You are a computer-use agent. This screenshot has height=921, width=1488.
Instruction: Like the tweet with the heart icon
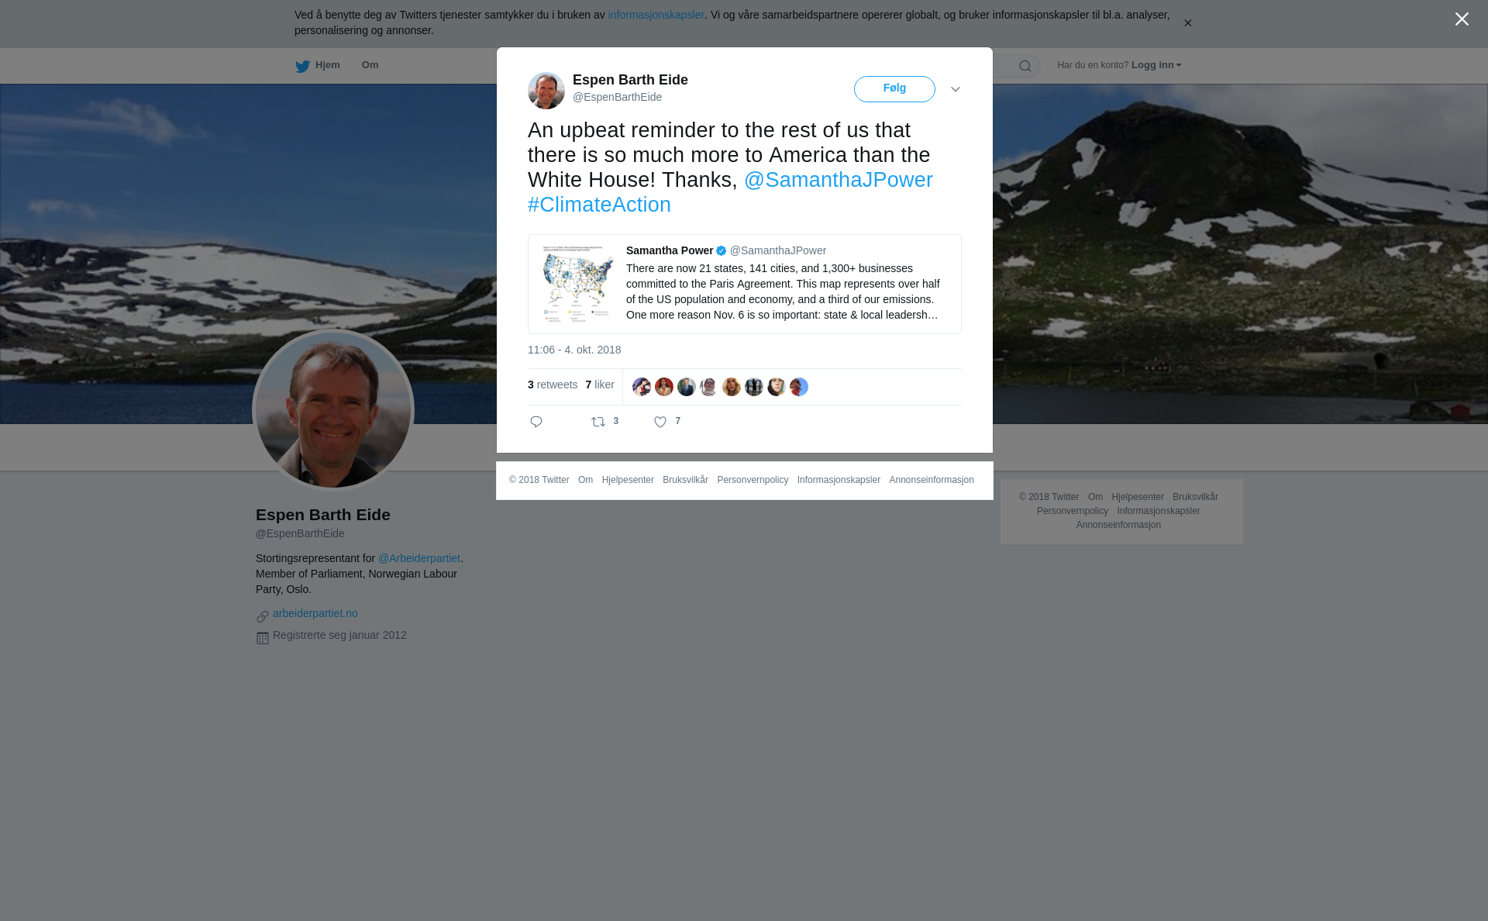[660, 422]
